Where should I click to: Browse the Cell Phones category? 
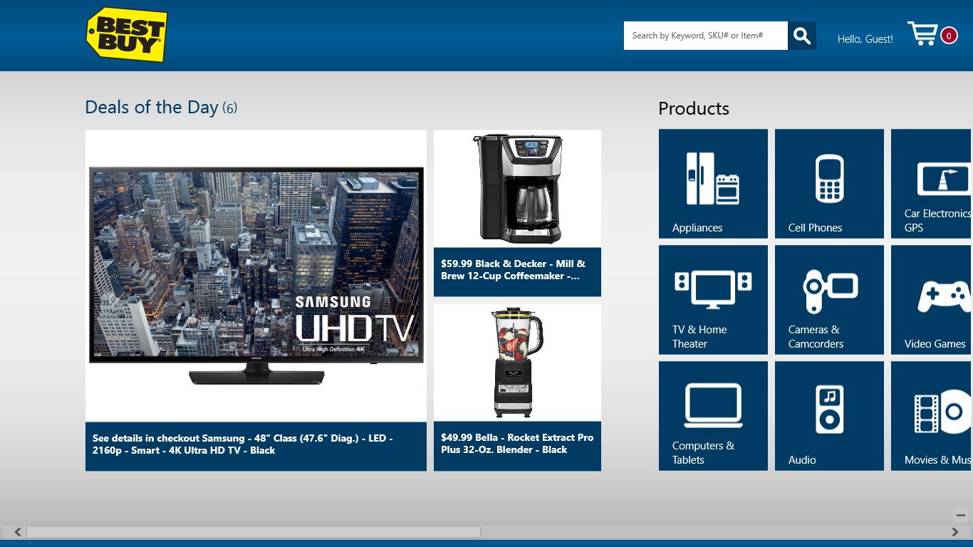(x=829, y=183)
